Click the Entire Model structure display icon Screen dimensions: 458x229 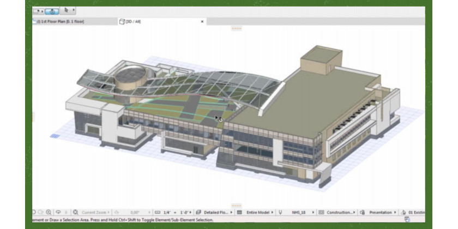click(x=239, y=212)
